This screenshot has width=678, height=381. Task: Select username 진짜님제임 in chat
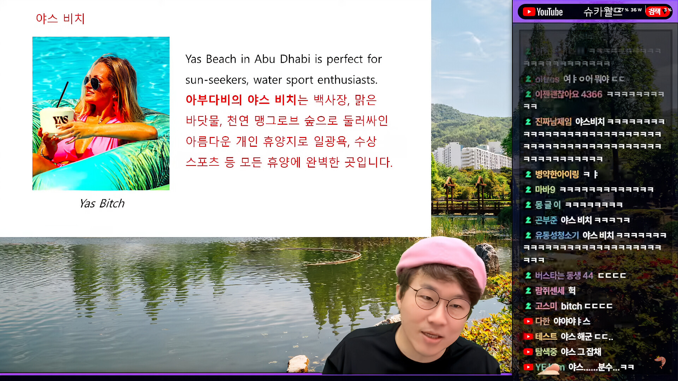pyautogui.click(x=553, y=122)
